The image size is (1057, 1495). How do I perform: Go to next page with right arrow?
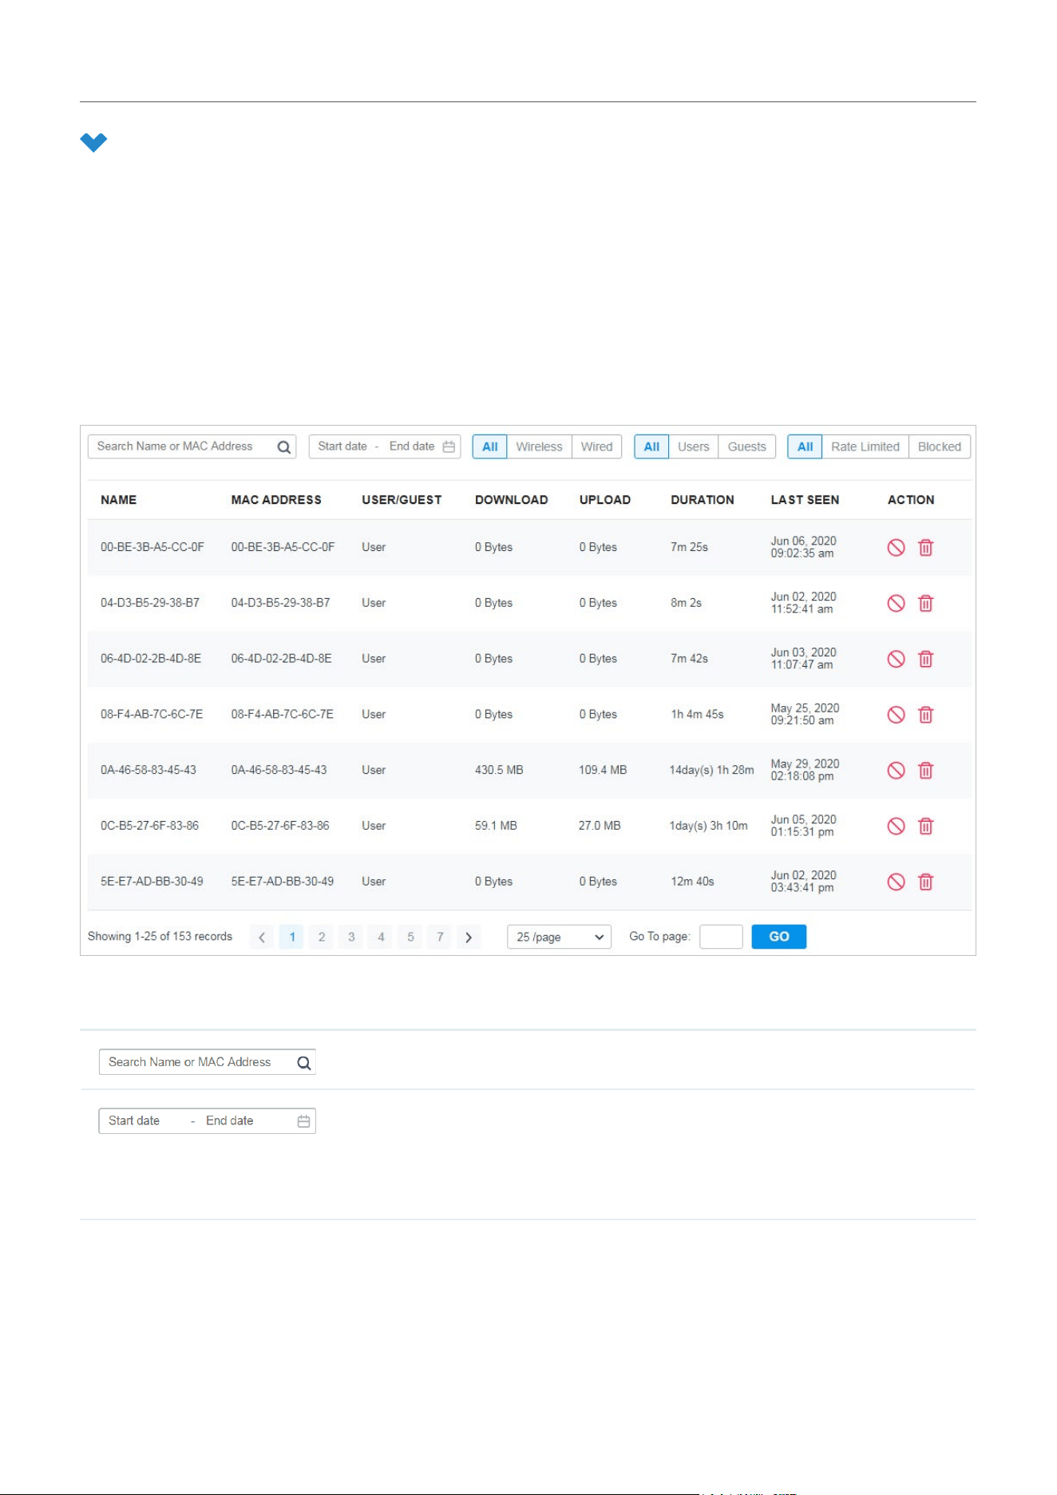tap(469, 937)
